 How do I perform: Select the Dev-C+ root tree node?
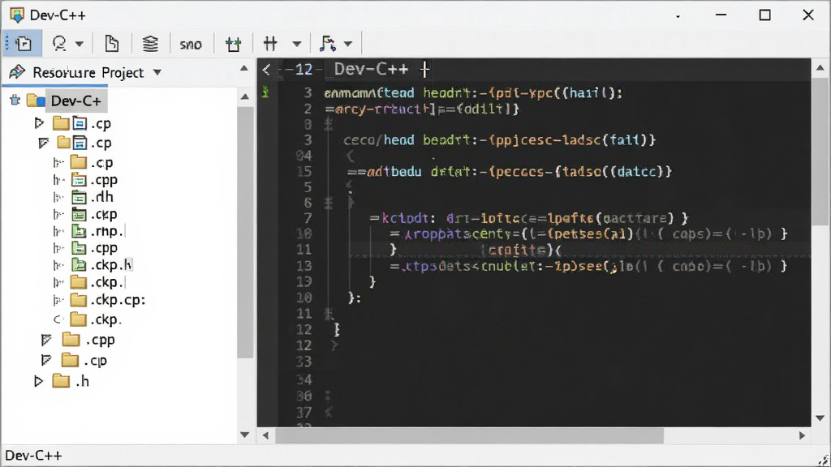click(75, 101)
